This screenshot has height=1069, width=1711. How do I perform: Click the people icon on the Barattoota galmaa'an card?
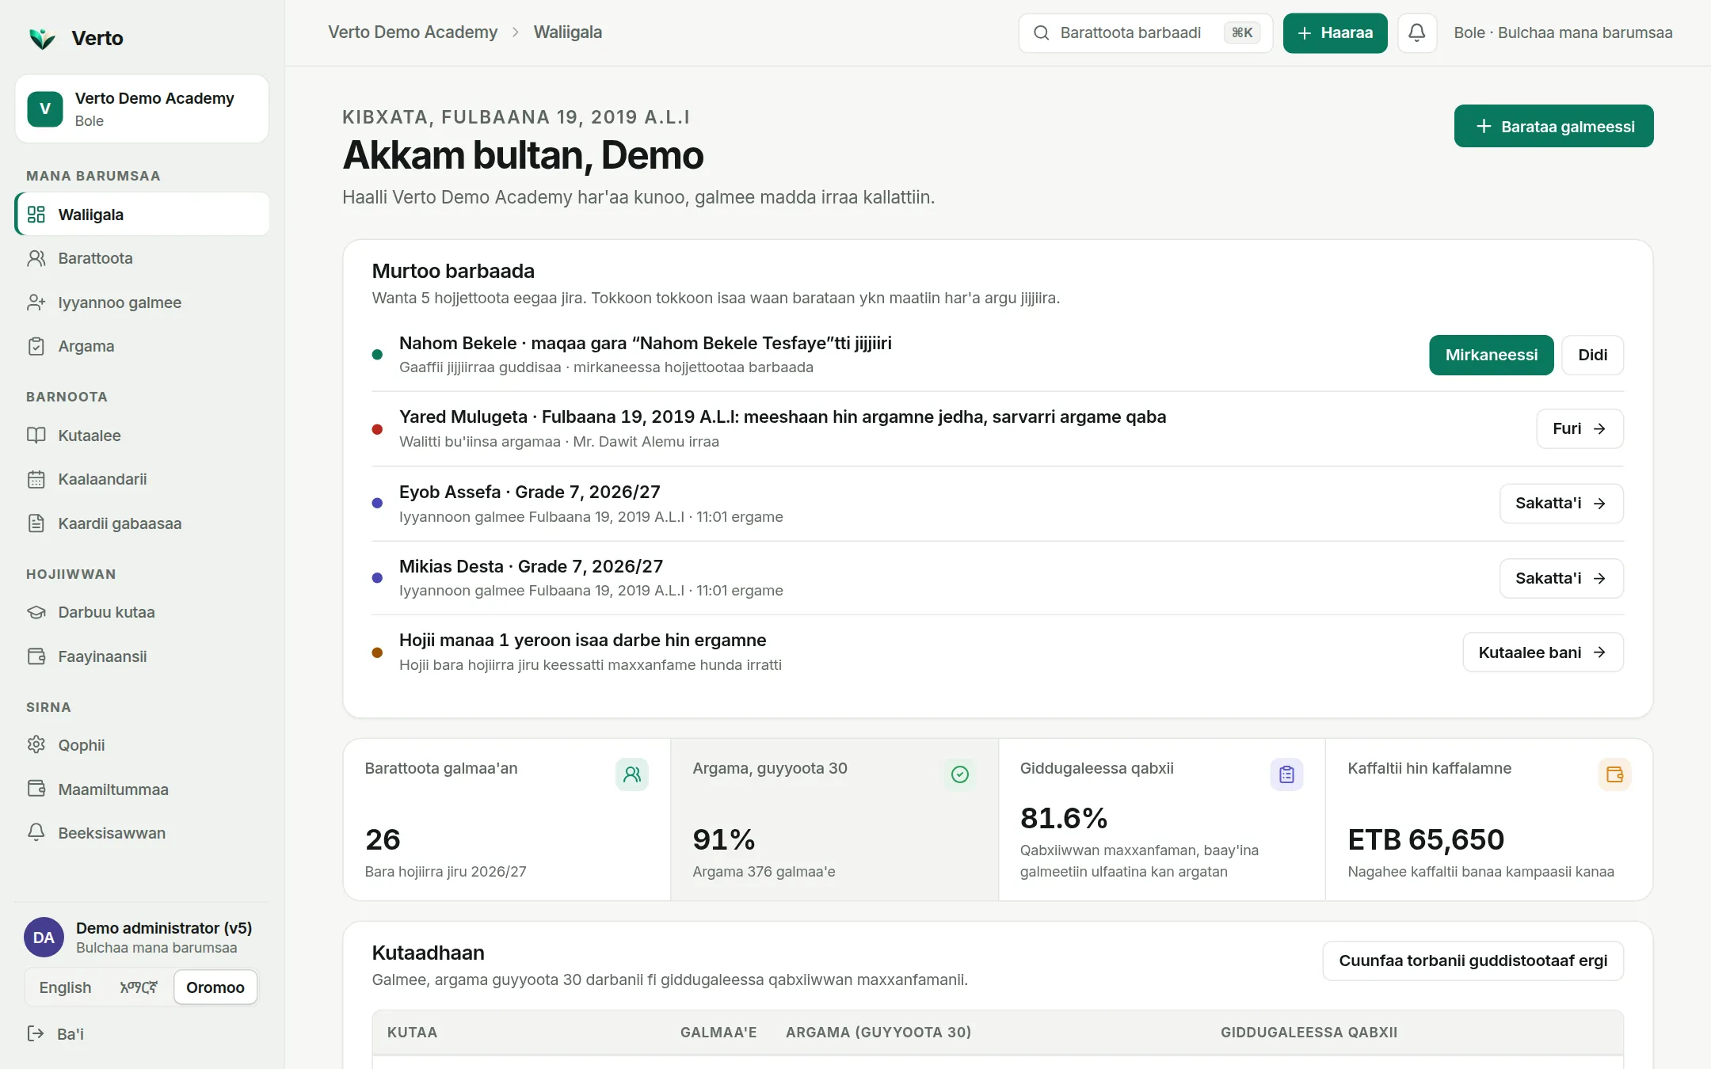click(x=632, y=774)
